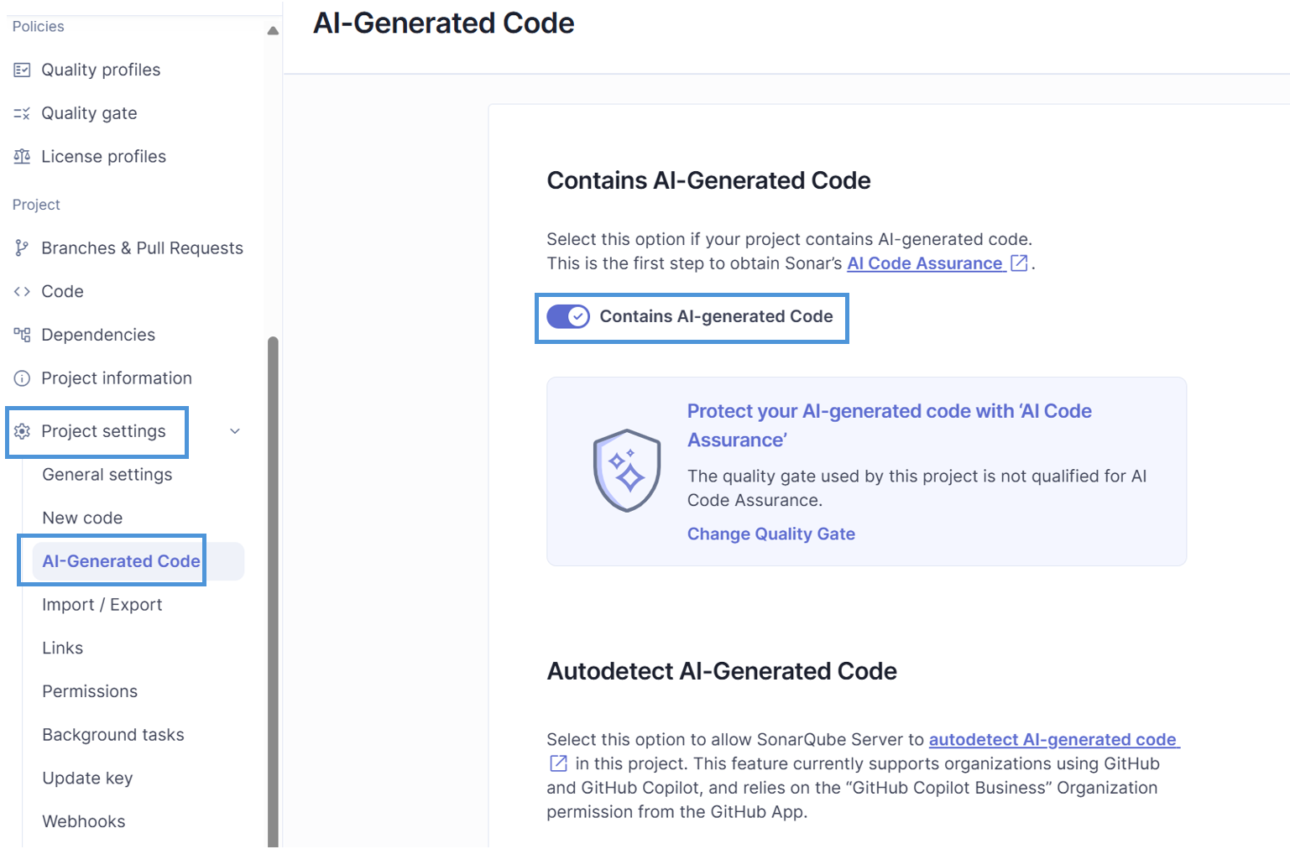This screenshot has width=1290, height=849.
Task: Click the AI Code Assurance shield icon
Action: click(627, 471)
